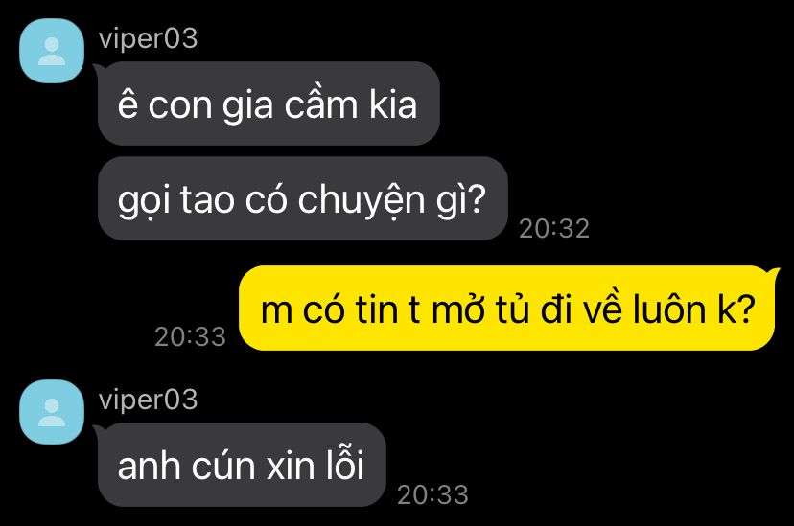The image size is (794, 526).
Task: Click the 20:33 timestamp after the apology message
Action: 432,494
